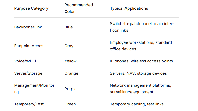Viewport: 198px width, 111px height.
Task: Select the Voice/Wi-Fi cell
Action: (25, 61)
